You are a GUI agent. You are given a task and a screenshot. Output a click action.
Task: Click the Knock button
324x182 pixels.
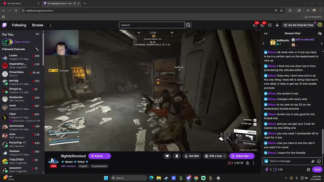97,156
